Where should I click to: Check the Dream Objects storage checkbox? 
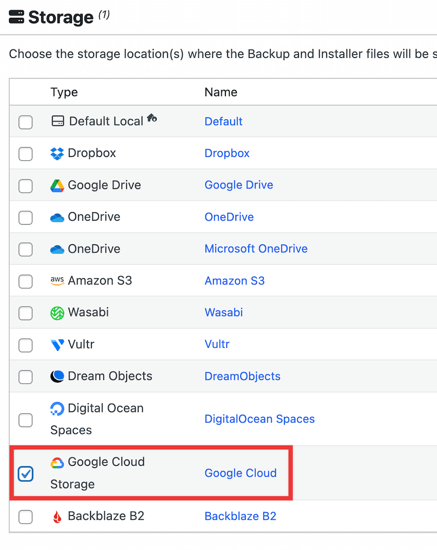pos(26,377)
